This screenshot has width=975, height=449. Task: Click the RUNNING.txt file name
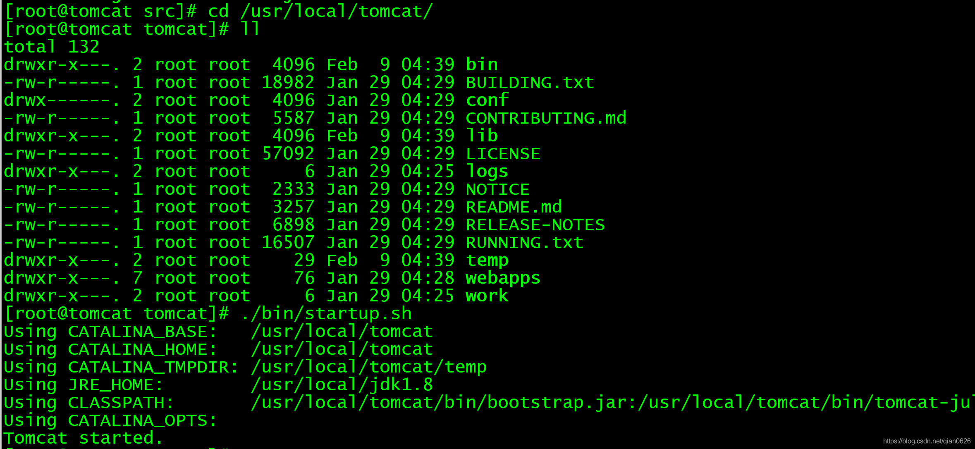525,242
